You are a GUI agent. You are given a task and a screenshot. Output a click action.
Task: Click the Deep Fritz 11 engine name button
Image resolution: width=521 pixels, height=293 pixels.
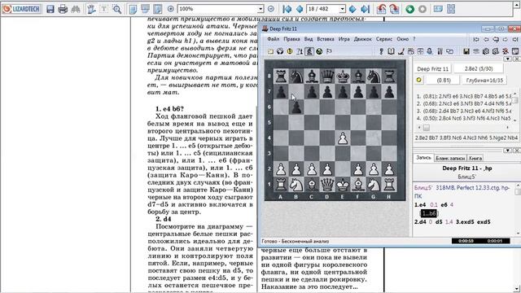(432, 68)
